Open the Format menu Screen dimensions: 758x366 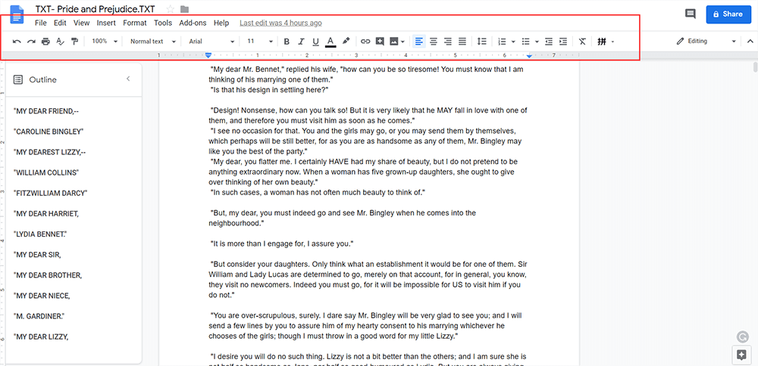[135, 23]
